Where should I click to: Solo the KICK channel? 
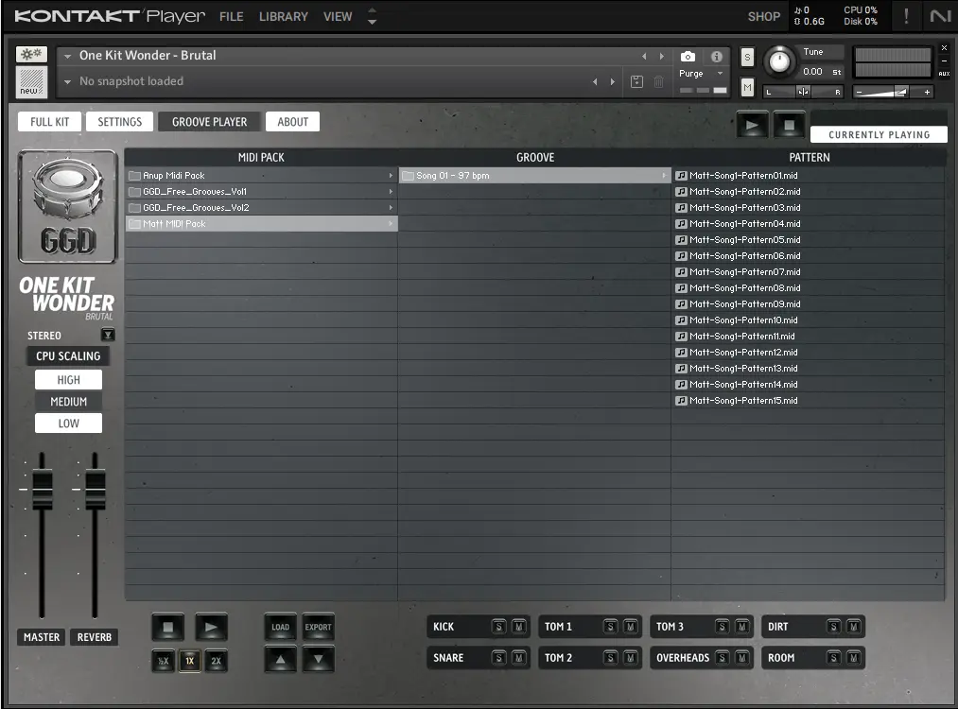tap(498, 627)
